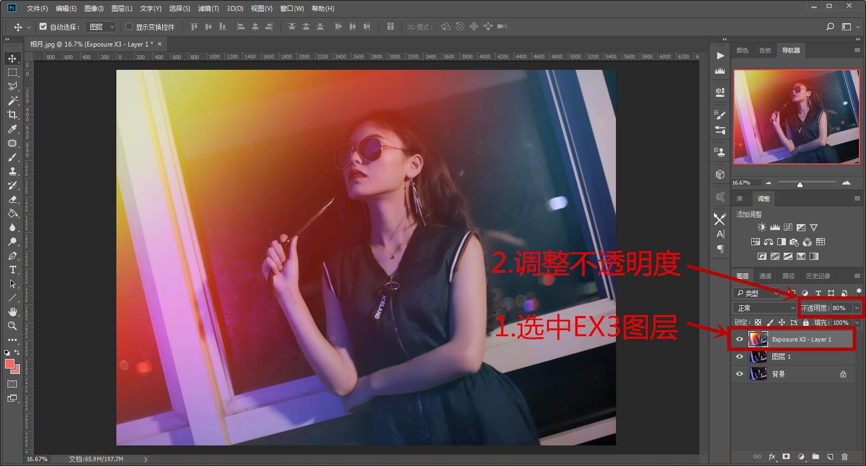The height and width of the screenshot is (466, 866).
Task: Select the Crop tool
Action: pos(12,115)
